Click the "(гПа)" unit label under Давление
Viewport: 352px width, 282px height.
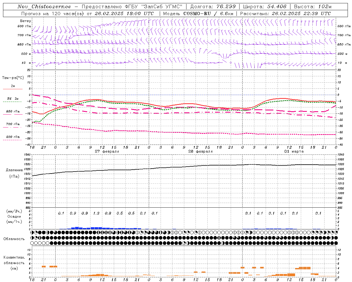click(14, 176)
